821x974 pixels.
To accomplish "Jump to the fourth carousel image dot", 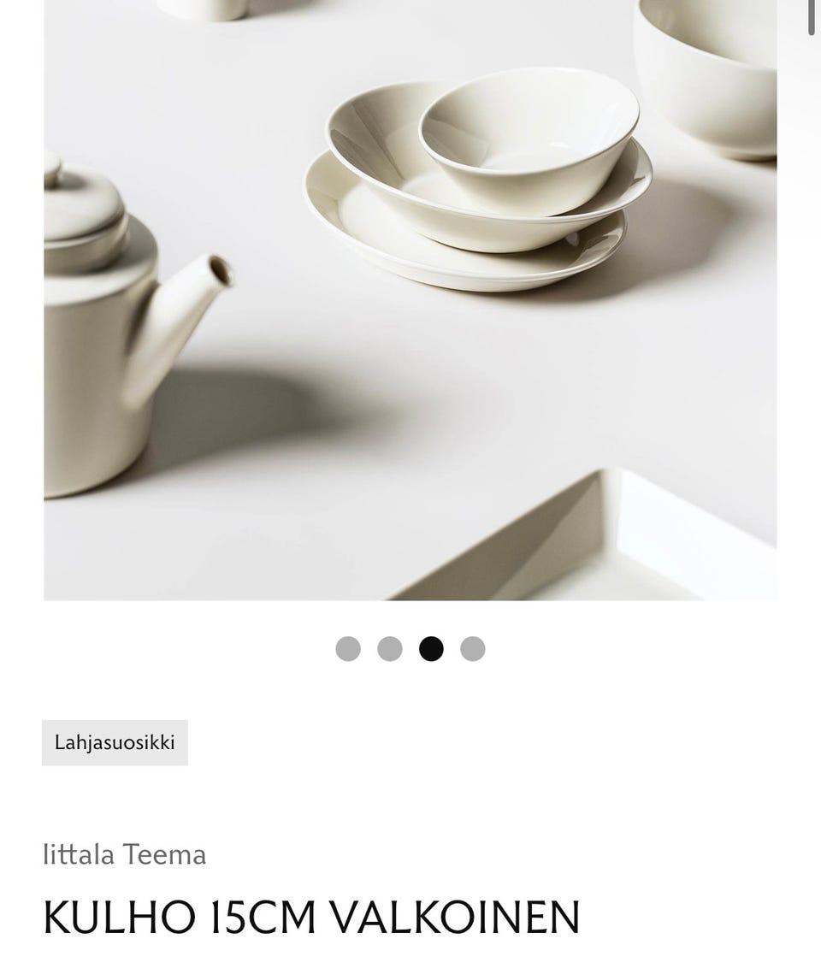I will click(x=473, y=648).
